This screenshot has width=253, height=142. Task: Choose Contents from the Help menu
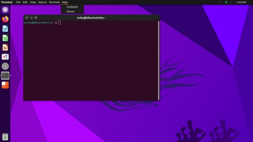coord(72,7)
